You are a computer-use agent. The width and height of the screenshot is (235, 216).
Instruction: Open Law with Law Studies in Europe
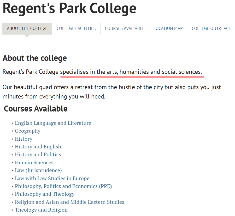click(x=52, y=178)
